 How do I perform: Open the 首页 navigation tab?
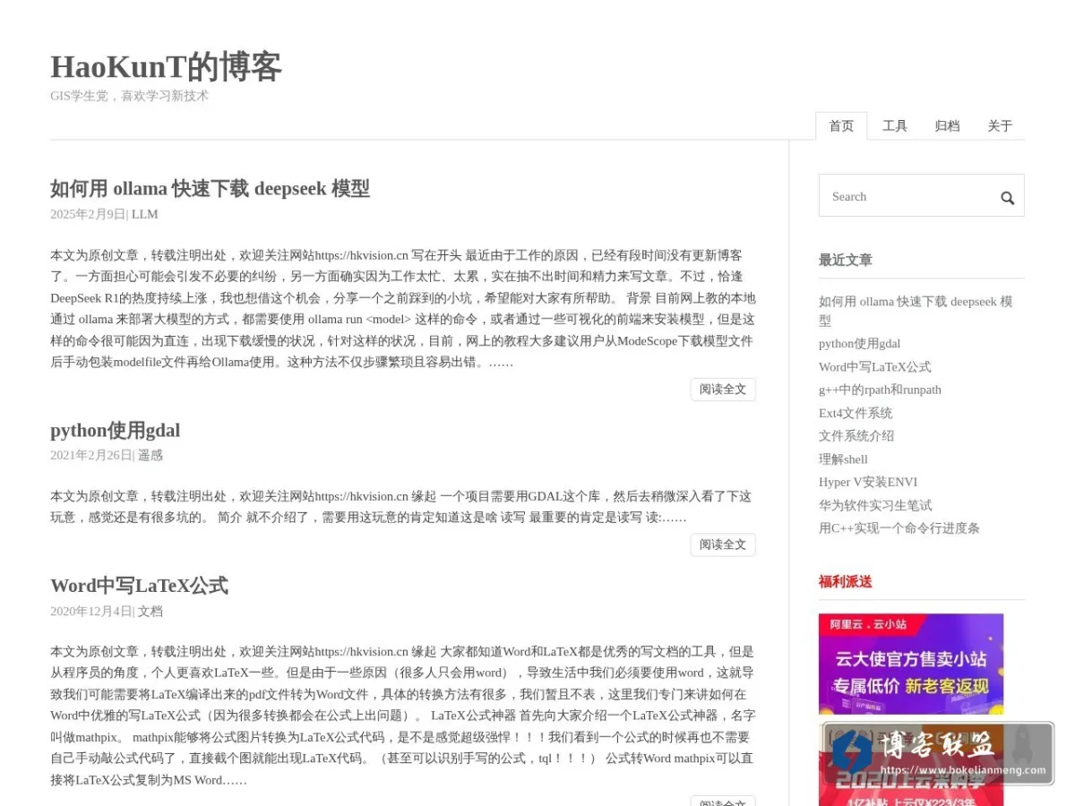click(x=841, y=126)
